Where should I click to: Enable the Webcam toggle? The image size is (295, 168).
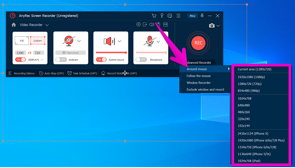click(x=61, y=60)
